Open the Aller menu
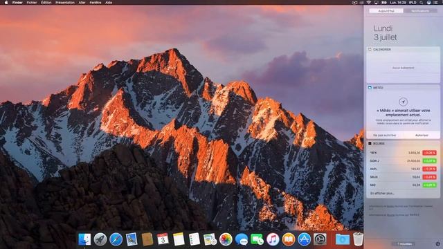 [82, 3]
